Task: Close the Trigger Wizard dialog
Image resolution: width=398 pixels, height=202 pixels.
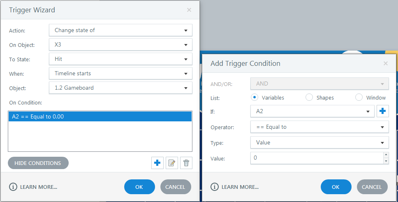Action: pos(189,10)
